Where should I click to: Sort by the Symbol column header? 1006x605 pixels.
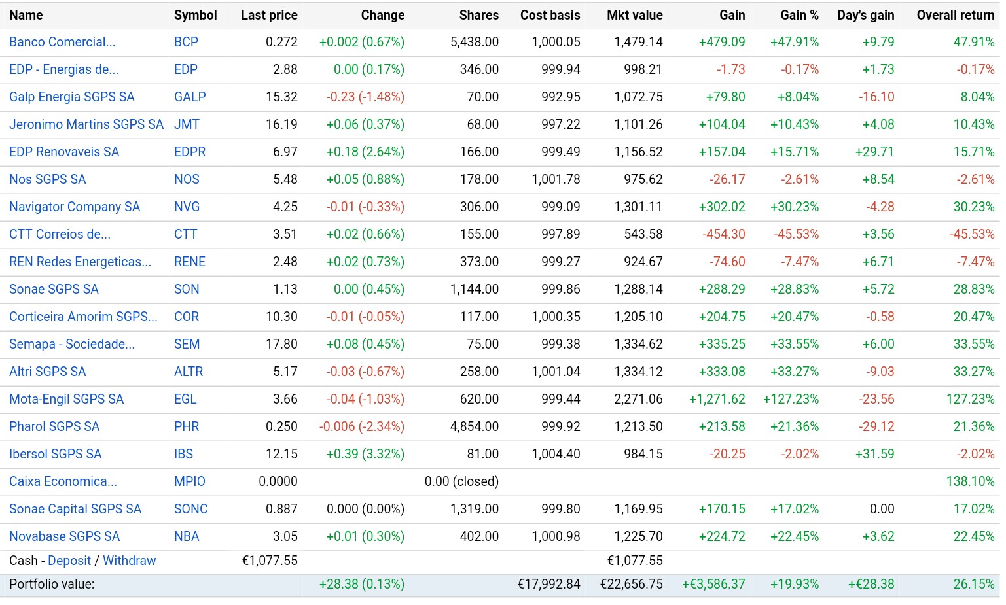(195, 15)
